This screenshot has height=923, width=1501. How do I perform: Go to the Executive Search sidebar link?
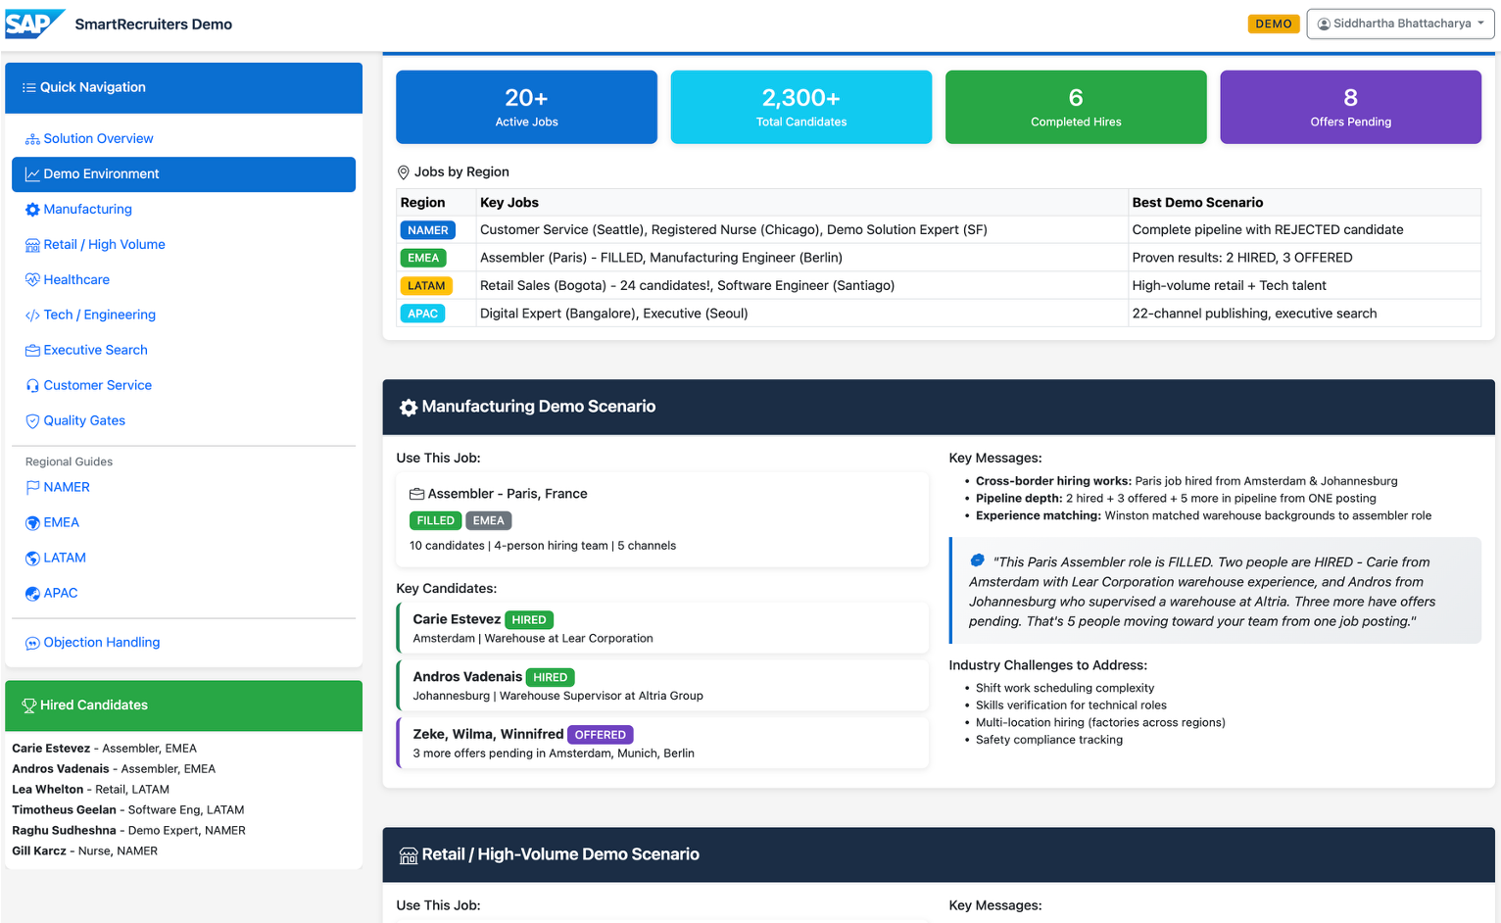pyautogui.click(x=95, y=351)
